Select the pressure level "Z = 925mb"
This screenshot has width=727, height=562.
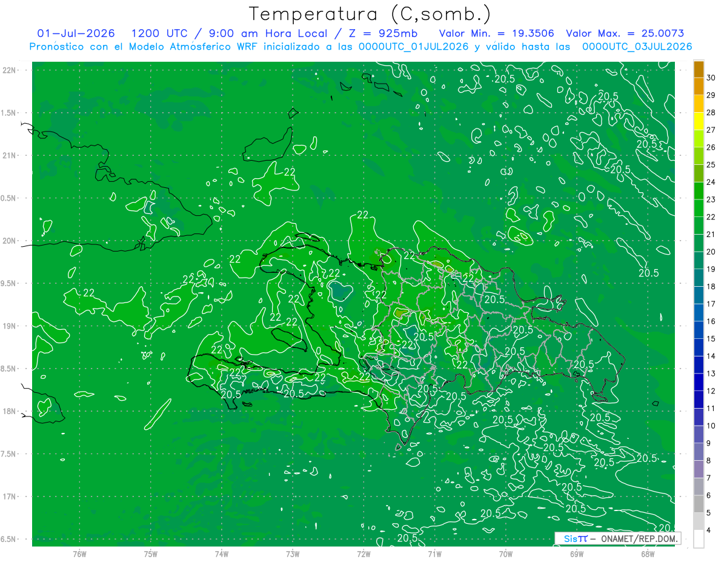[x=383, y=33]
